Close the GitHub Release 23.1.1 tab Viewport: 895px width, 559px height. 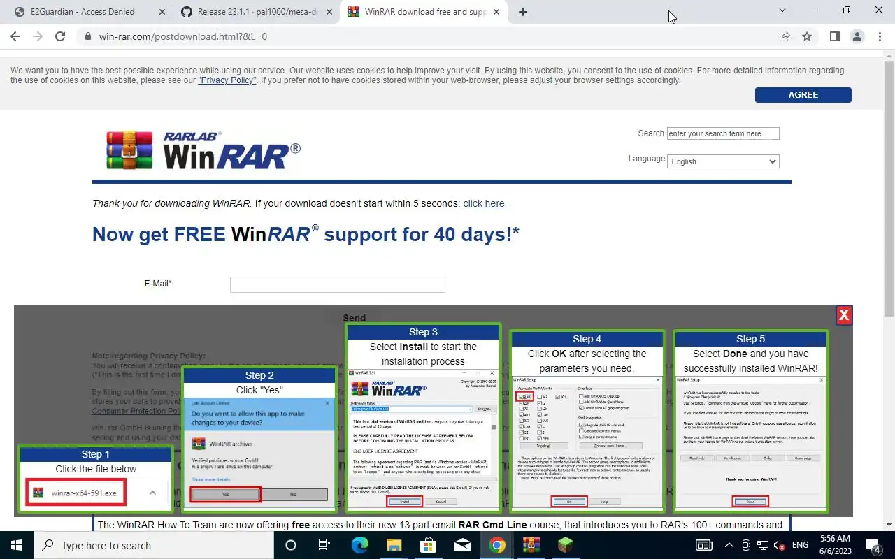[x=329, y=12]
